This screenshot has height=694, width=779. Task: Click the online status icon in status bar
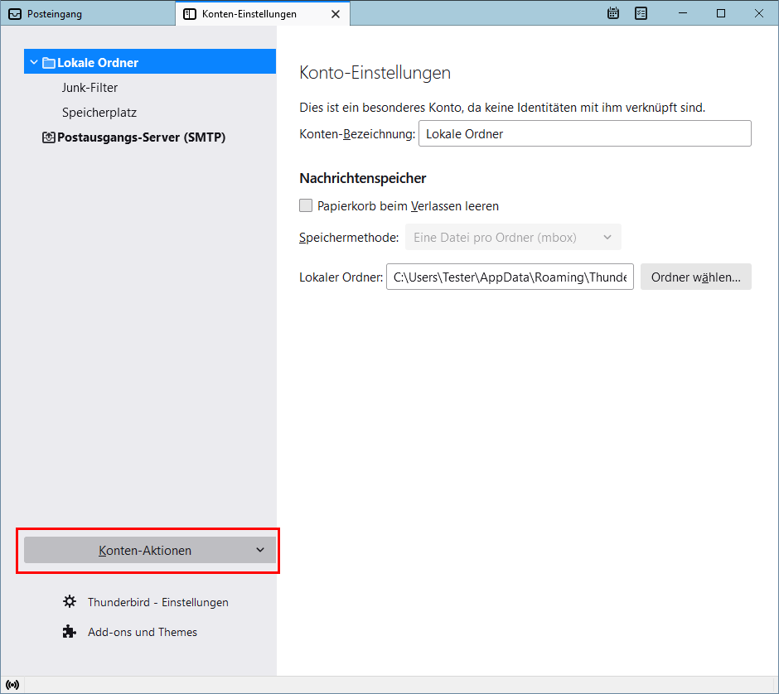point(12,685)
